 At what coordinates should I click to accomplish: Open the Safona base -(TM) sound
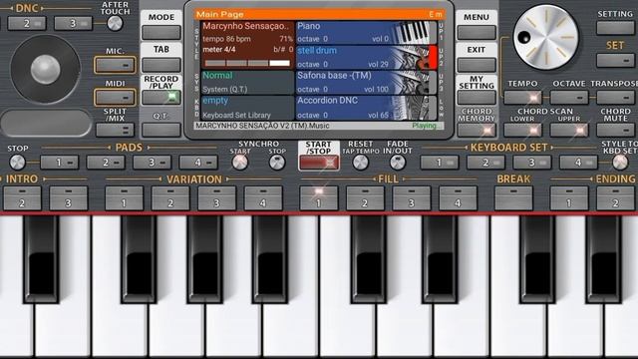click(x=366, y=83)
